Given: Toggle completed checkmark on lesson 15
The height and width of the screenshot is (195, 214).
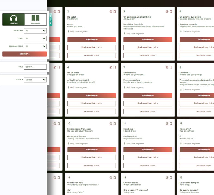Looking at the screenshot, I should [167, 178].
